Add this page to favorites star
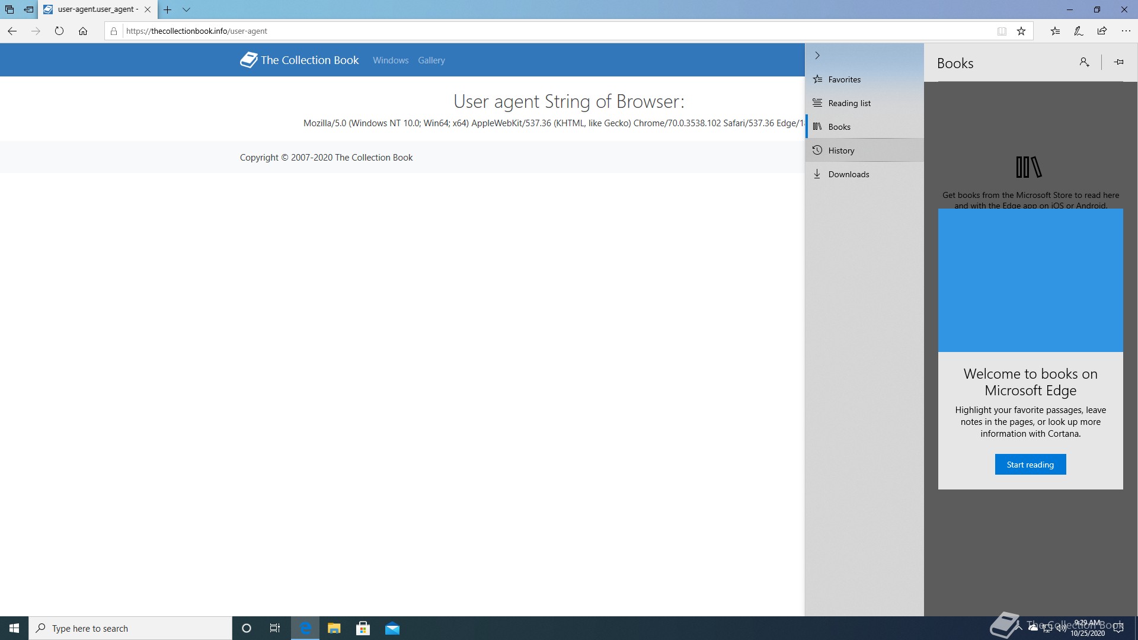1138x640 pixels. tap(1021, 31)
